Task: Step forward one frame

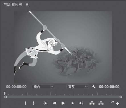Action: (72, 103)
